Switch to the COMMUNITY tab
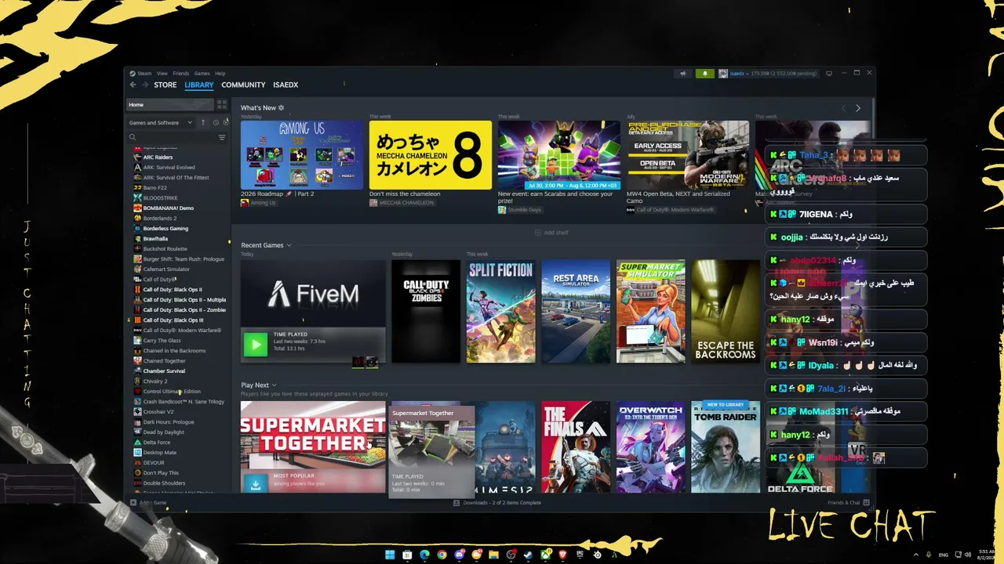 click(243, 85)
